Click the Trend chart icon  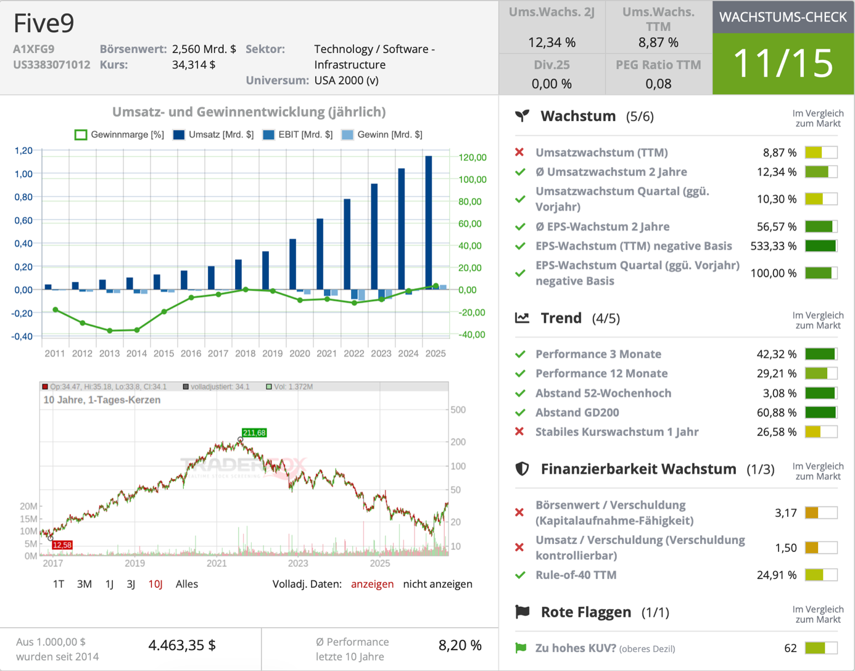point(522,318)
